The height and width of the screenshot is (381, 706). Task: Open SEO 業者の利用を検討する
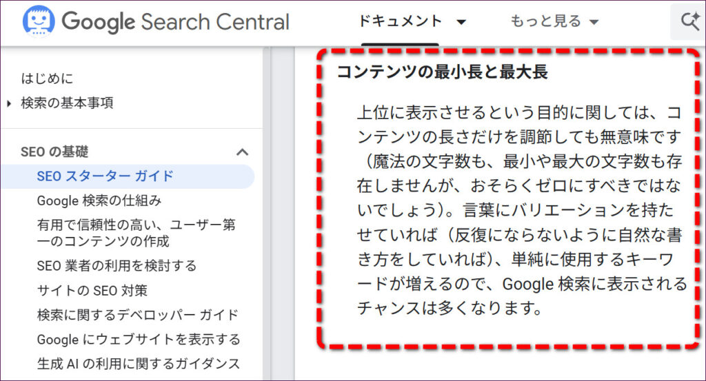point(117,265)
